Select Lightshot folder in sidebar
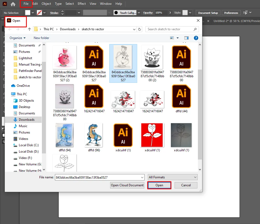Viewport: 260px width, 224px height. (x=25, y=58)
